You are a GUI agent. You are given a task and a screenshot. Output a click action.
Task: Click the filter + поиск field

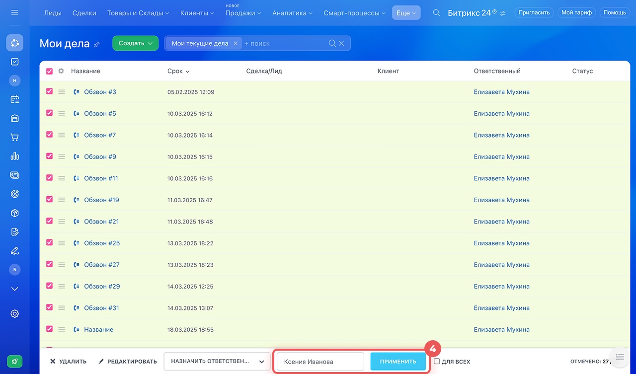click(x=284, y=43)
